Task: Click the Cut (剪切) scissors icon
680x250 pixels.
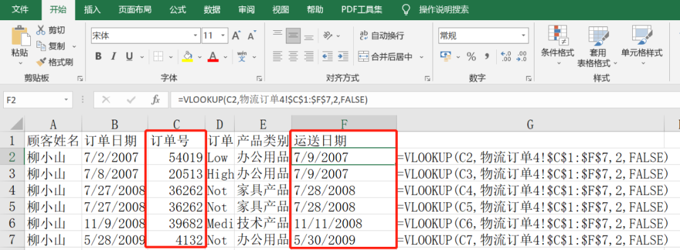Action: pos(41,30)
